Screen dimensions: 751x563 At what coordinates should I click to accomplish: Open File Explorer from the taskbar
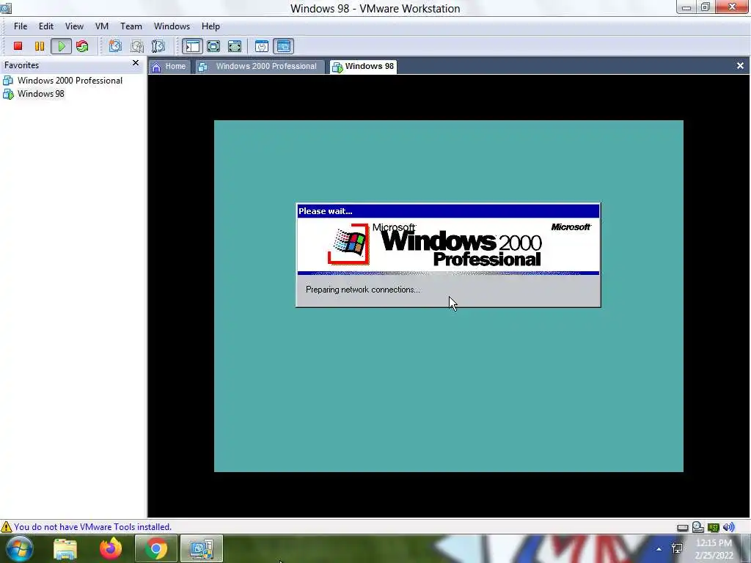click(x=65, y=549)
